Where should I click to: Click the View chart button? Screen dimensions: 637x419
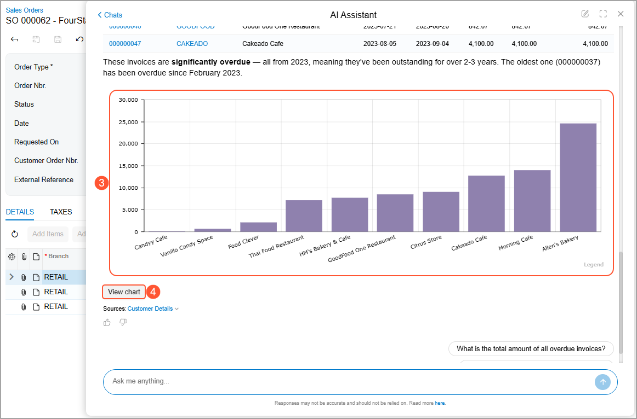124,292
